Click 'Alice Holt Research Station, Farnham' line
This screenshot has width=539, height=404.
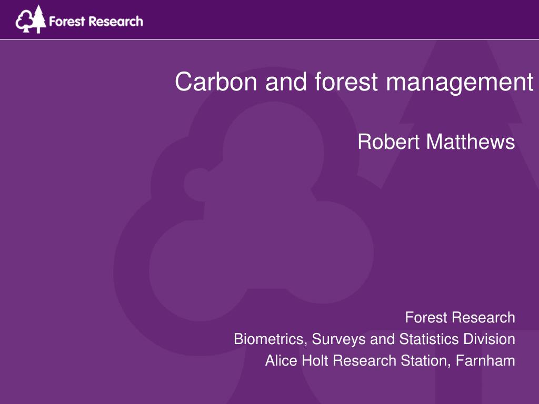[390, 361]
